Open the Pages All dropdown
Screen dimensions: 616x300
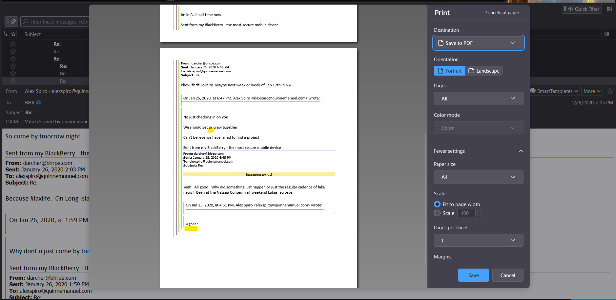(x=478, y=98)
